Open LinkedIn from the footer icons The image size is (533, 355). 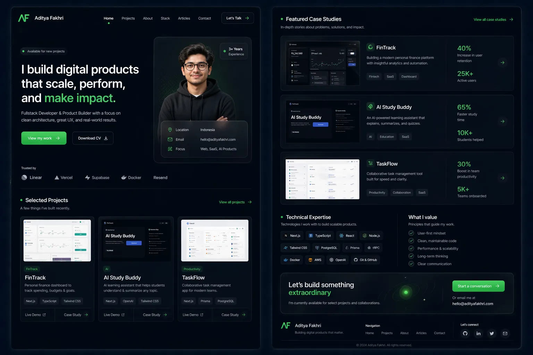pyautogui.click(x=478, y=334)
